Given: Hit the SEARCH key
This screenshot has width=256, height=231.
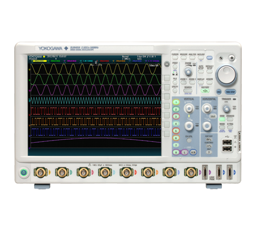Looking at the screenshot, I should [x=188, y=90].
